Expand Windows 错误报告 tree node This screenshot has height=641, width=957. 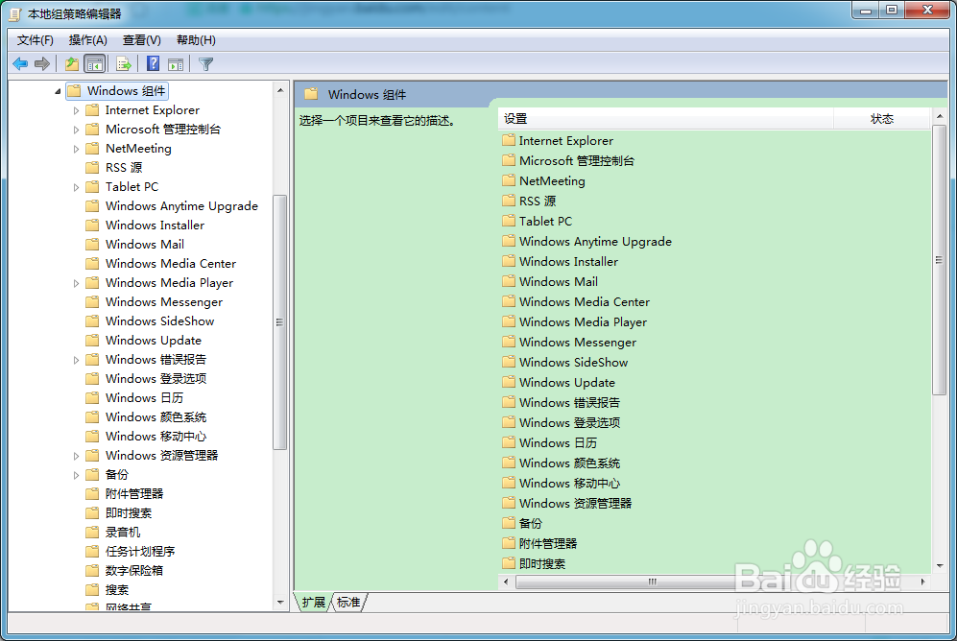click(x=76, y=361)
